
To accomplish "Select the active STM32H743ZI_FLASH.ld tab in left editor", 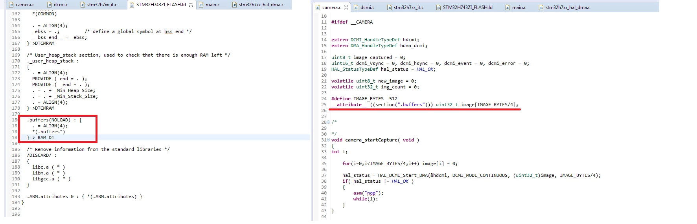I will (x=161, y=5).
